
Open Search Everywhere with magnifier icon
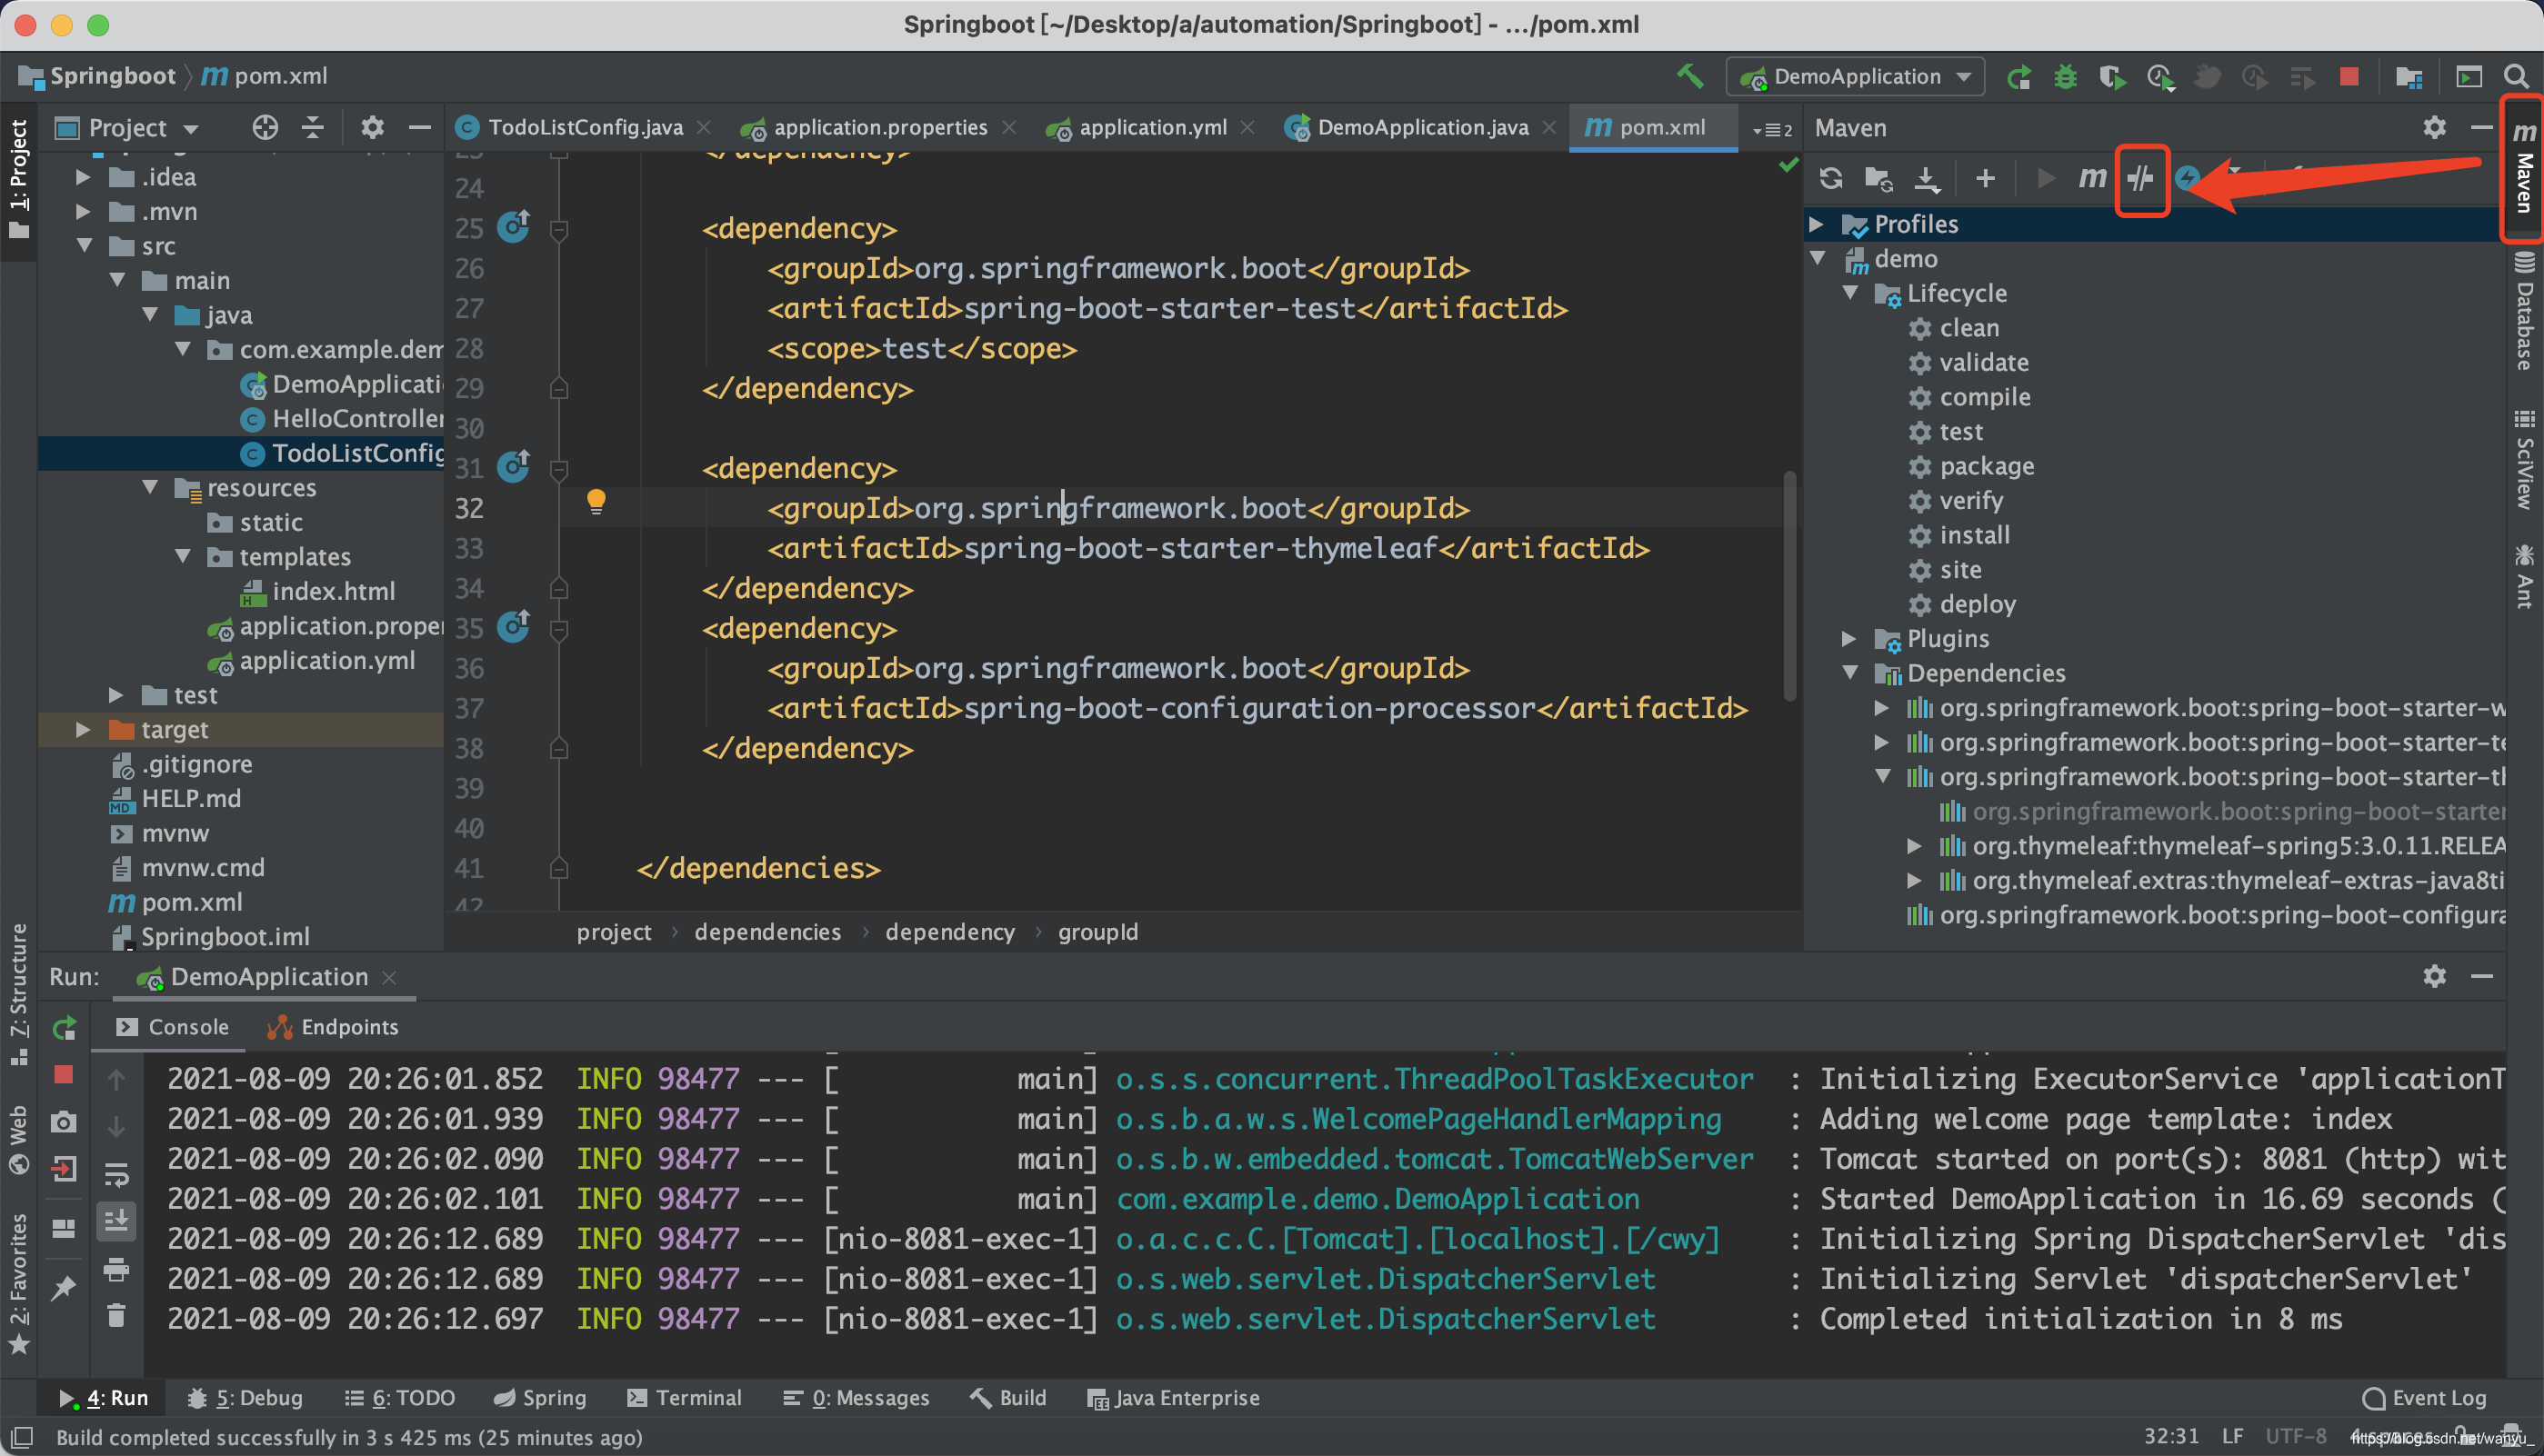[x=2517, y=76]
